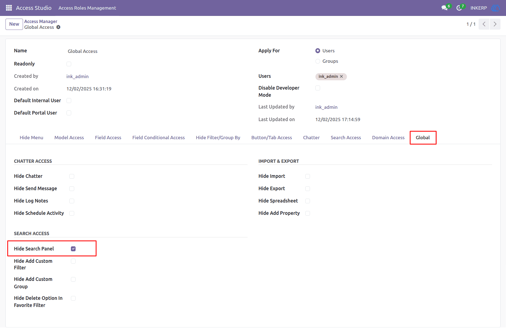
Task: Switch to the Field Access tab
Action: point(108,138)
